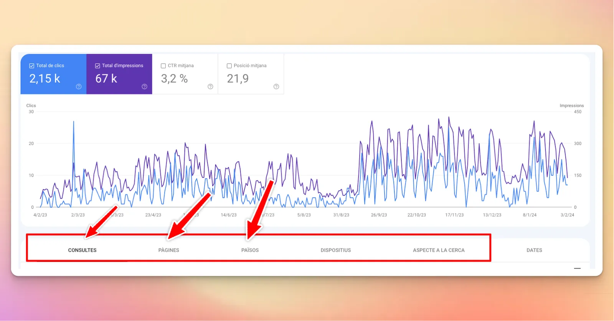Click the 67 k impressions value

tap(106, 79)
